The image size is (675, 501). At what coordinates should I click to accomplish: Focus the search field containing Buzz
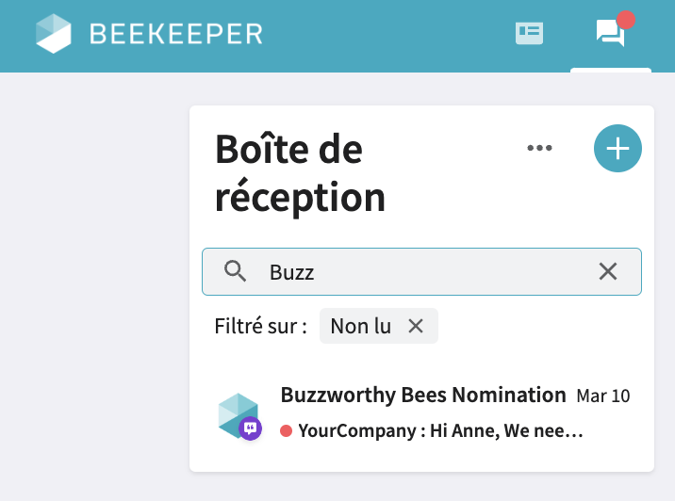(424, 272)
